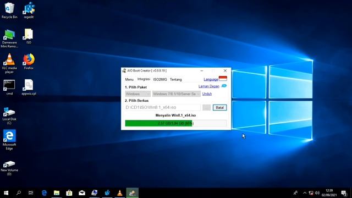Viewport: 352px width, 198px height.
Task: Open the Recycle Bin desktop icon
Action: [x=9, y=10]
